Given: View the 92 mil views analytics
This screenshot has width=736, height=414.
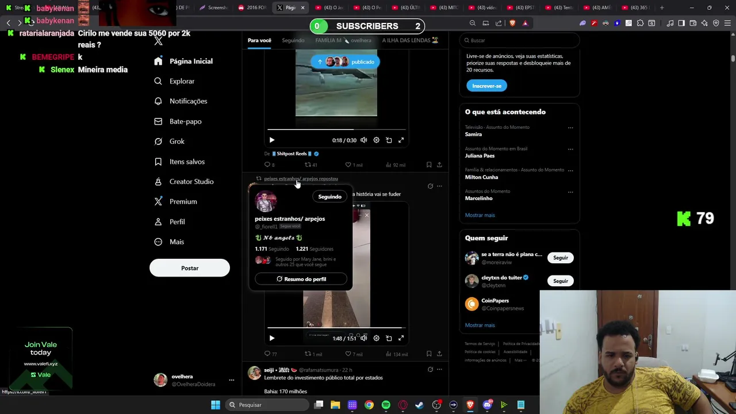Looking at the screenshot, I should tap(396, 165).
